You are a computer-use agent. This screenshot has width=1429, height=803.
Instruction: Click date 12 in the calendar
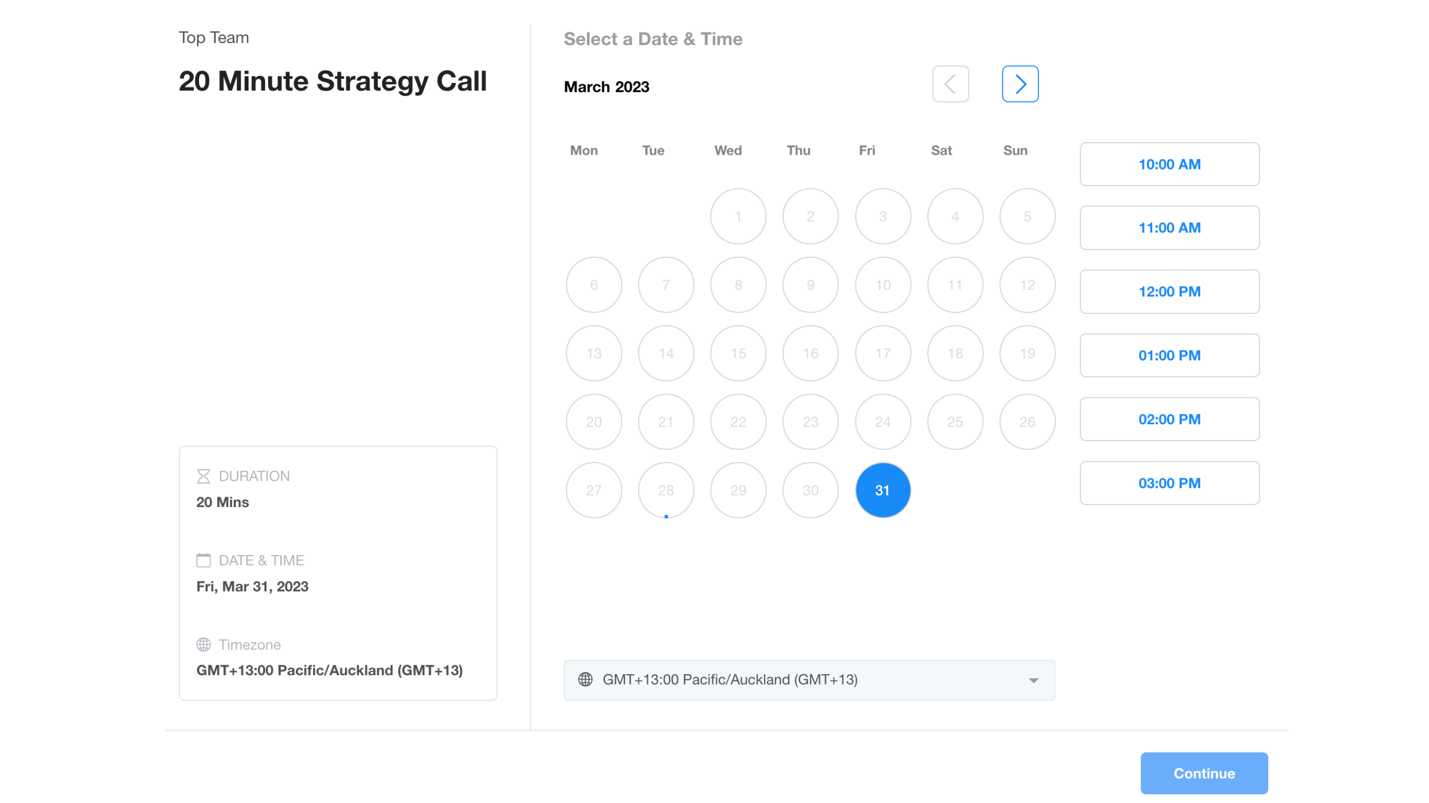1027,285
